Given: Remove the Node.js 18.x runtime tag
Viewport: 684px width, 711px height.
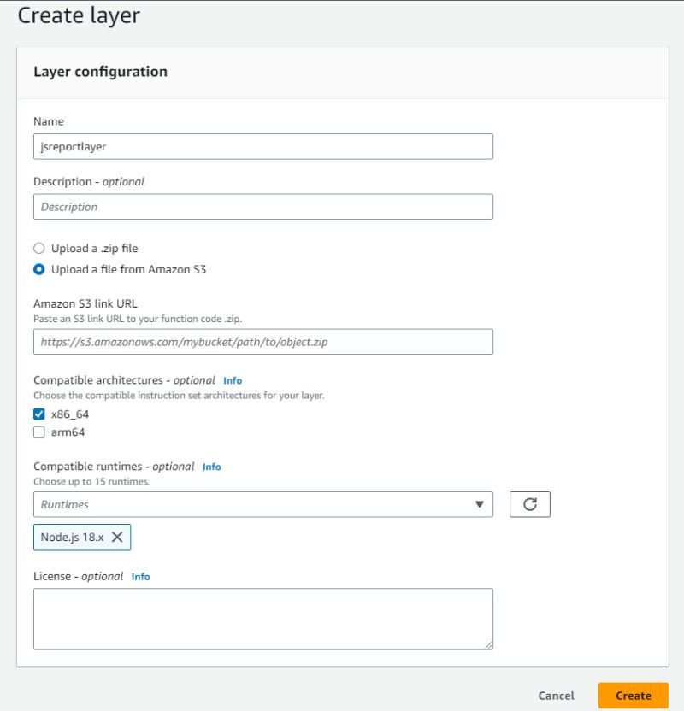Looking at the screenshot, I should (x=117, y=537).
